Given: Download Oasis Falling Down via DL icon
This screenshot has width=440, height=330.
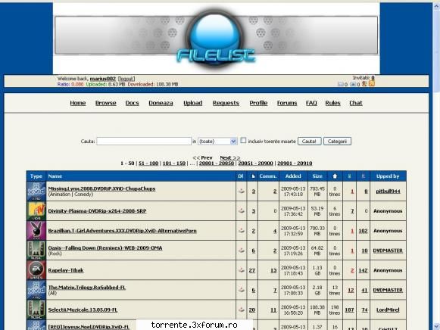Looking at the screenshot, I should tap(242, 251).
